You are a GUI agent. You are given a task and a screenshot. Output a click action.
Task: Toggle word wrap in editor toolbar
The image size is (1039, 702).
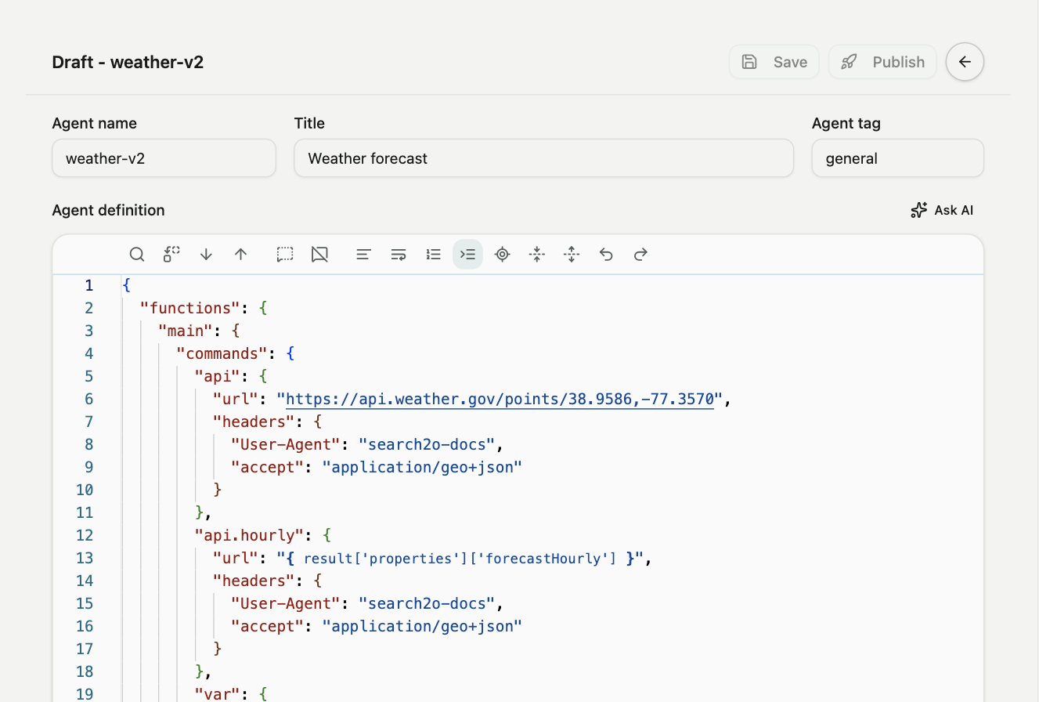pos(399,255)
